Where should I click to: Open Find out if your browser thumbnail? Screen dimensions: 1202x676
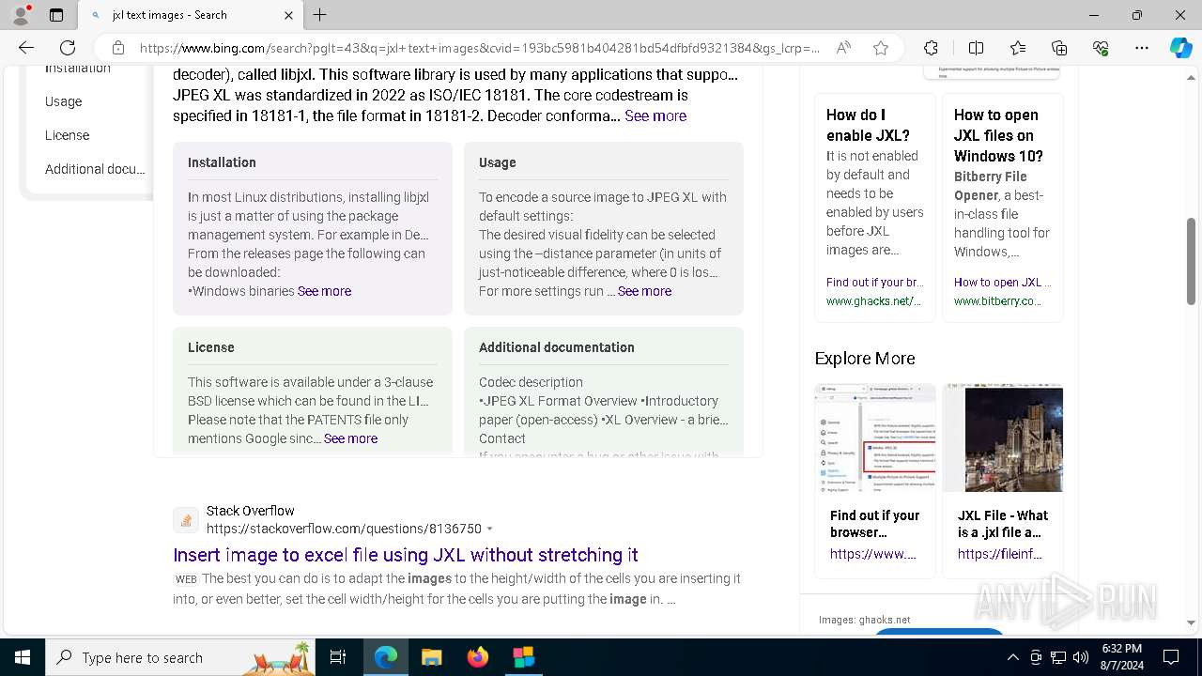875,438
